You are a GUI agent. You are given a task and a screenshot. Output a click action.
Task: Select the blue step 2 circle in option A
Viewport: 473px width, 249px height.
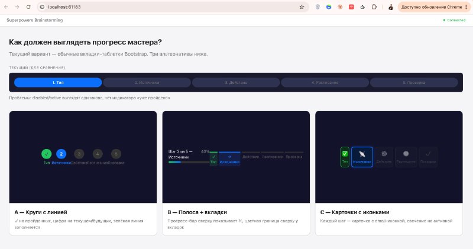61,154
